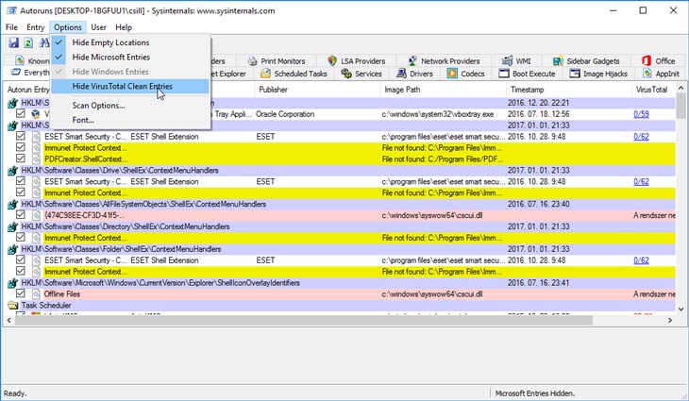The width and height of the screenshot is (689, 401).
Task: Sort by the Publisher column header
Action: [x=273, y=90]
